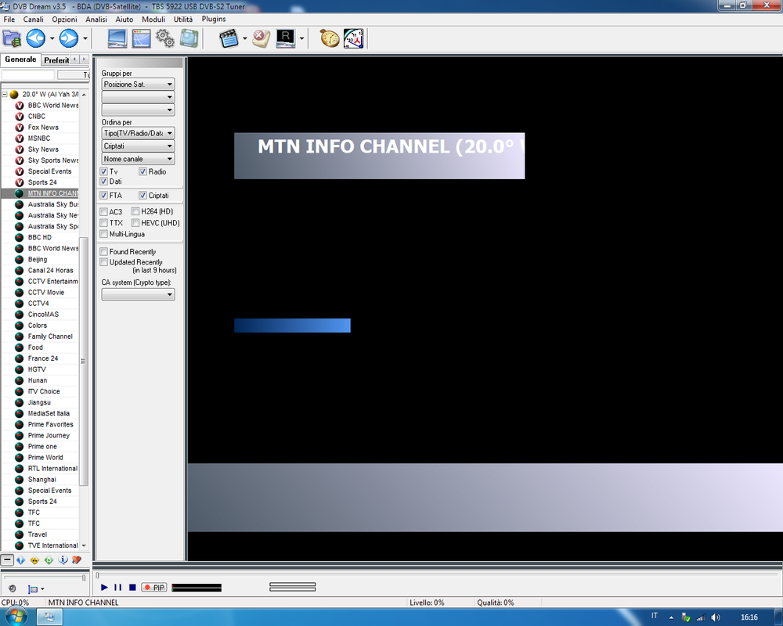
Task: Open the Criptati sort dropdown
Action: (x=138, y=146)
